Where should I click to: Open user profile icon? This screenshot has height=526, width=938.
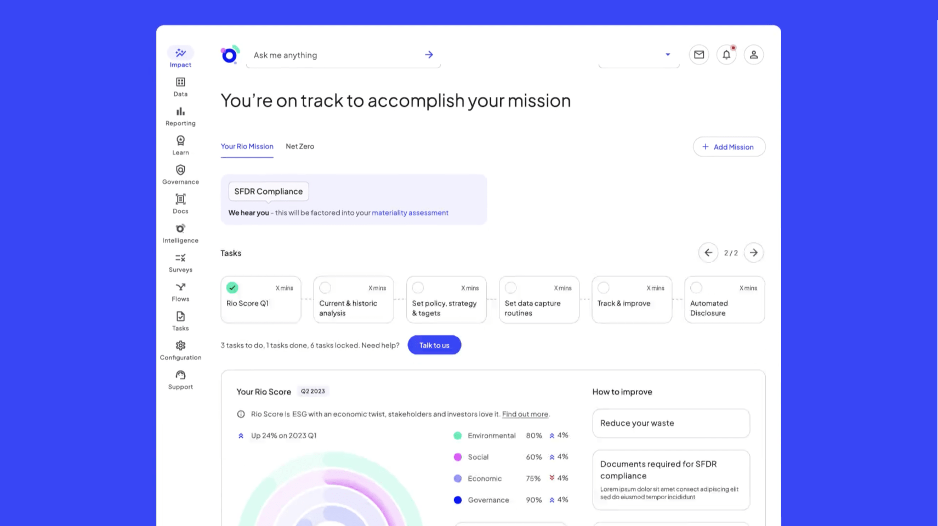[x=754, y=55]
